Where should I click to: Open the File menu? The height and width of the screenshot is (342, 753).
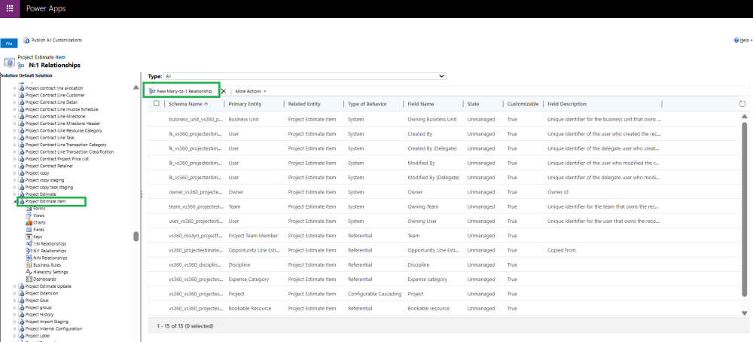pyautogui.click(x=9, y=44)
